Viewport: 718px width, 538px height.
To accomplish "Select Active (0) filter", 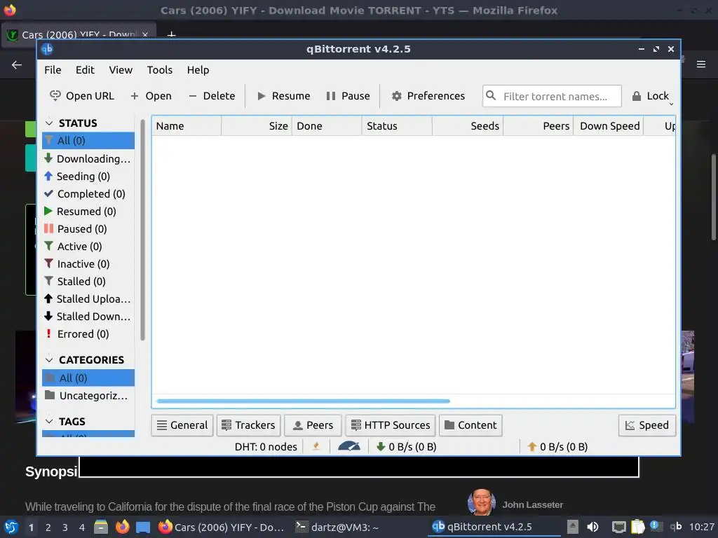I will [x=88, y=247].
